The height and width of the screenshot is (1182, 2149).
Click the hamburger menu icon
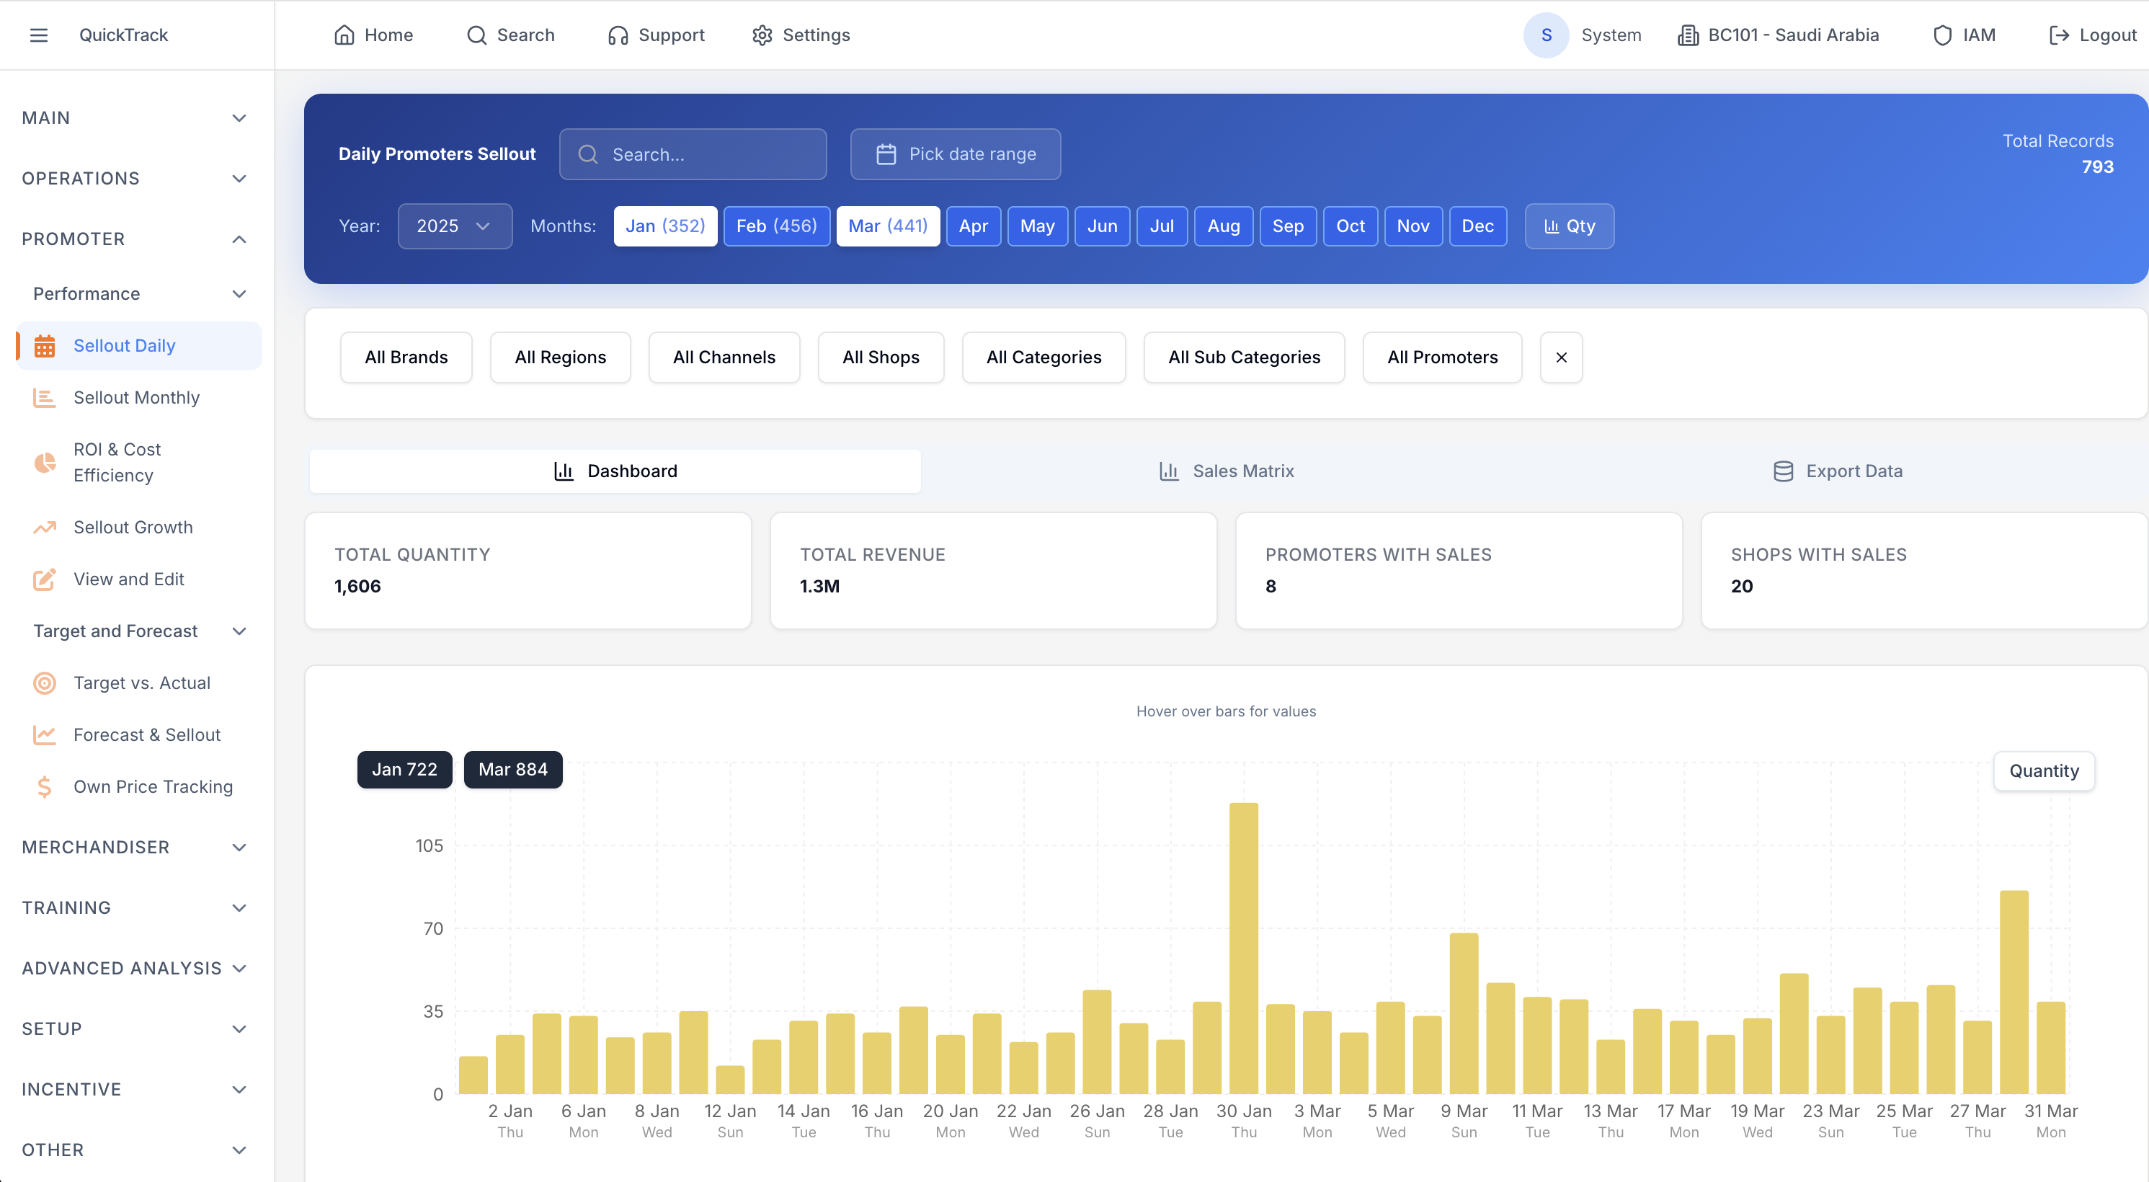tap(38, 35)
